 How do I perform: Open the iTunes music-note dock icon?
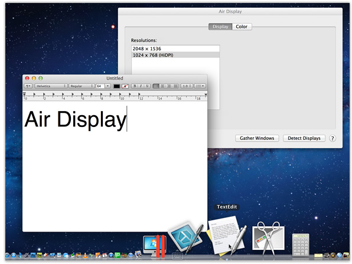[x=7, y=256]
